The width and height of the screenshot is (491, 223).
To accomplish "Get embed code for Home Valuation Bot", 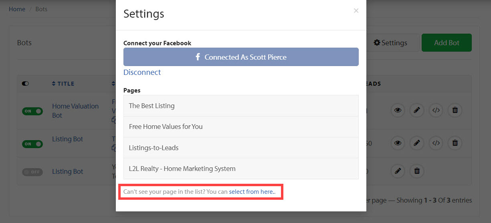I will pyautogui.click(x=436, y=110).
